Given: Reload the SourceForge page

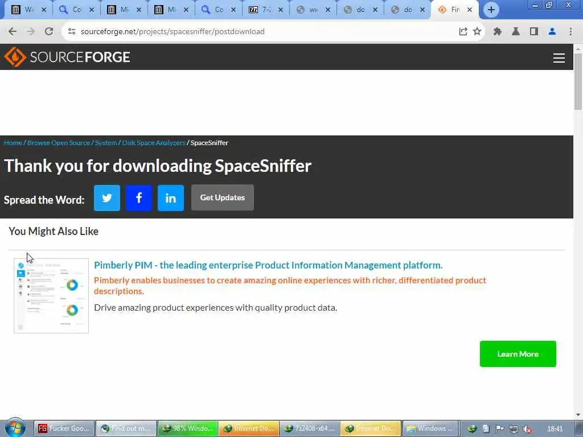Looking at the screenshot, I should pos(49,32).
